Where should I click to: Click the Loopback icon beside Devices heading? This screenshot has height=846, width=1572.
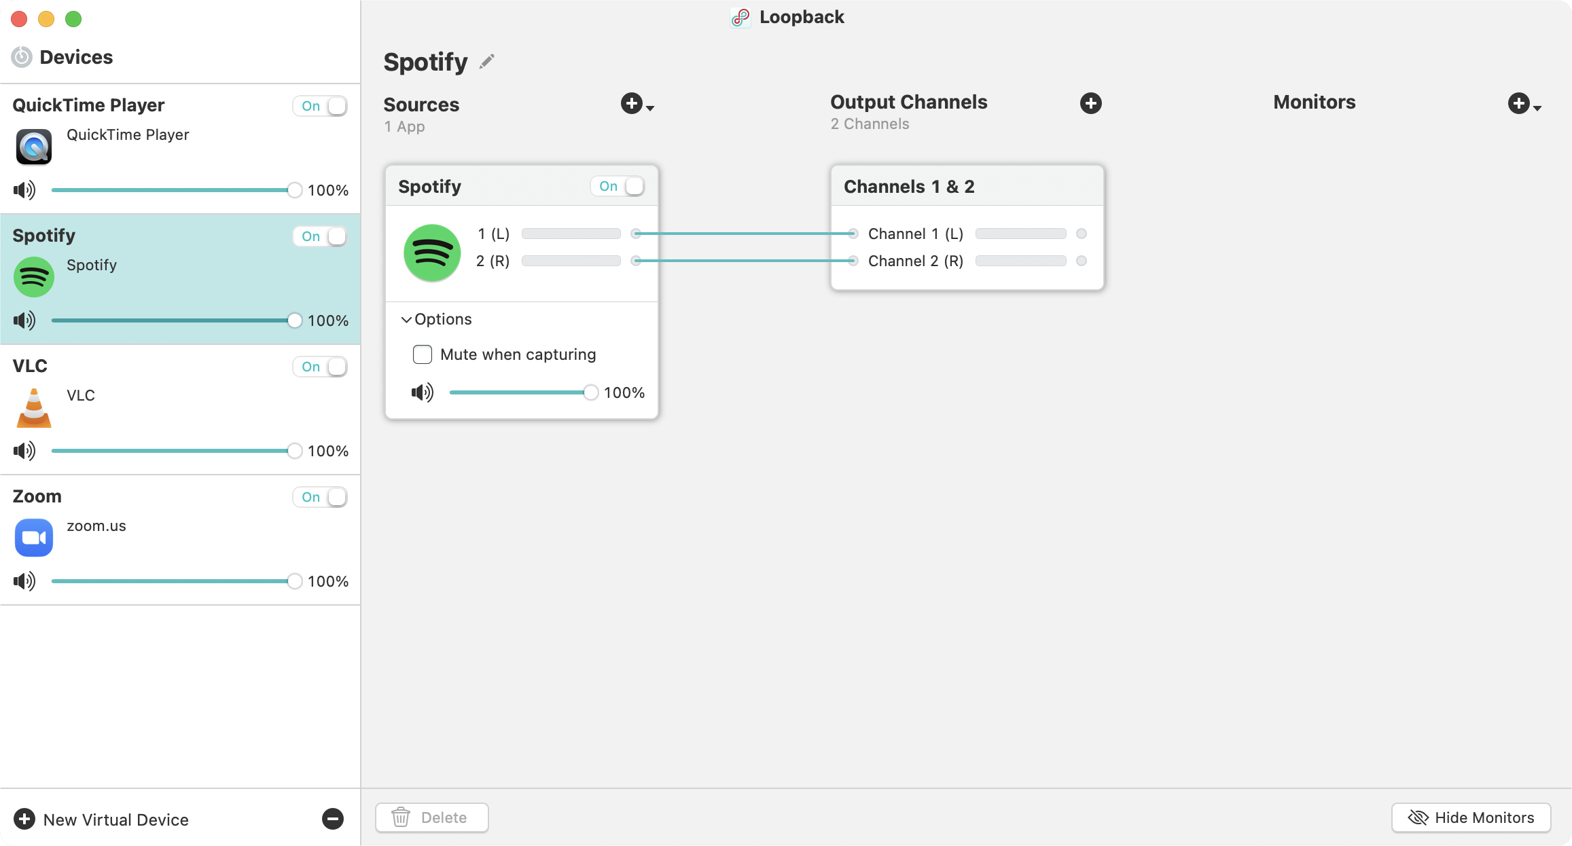point(22,57)
